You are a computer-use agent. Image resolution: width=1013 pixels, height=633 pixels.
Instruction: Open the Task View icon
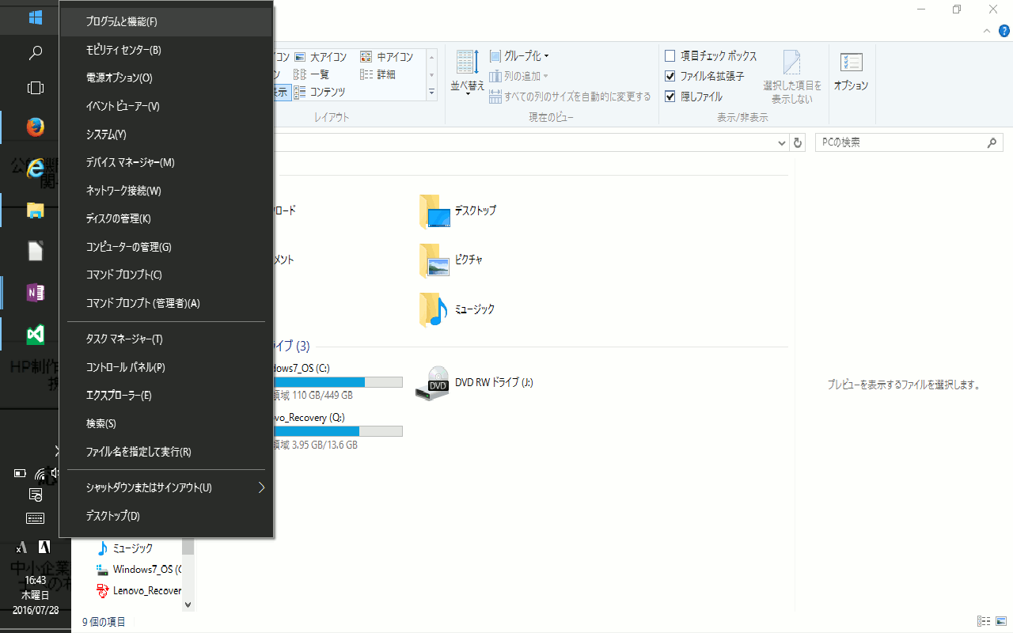(35, 88)
